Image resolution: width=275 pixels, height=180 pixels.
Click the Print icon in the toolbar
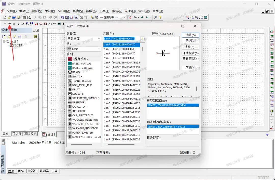[x=24, y=17]
